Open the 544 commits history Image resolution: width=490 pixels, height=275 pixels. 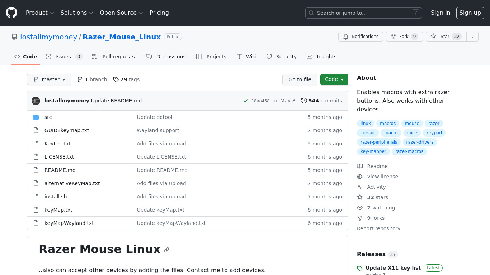pos(322,101)
